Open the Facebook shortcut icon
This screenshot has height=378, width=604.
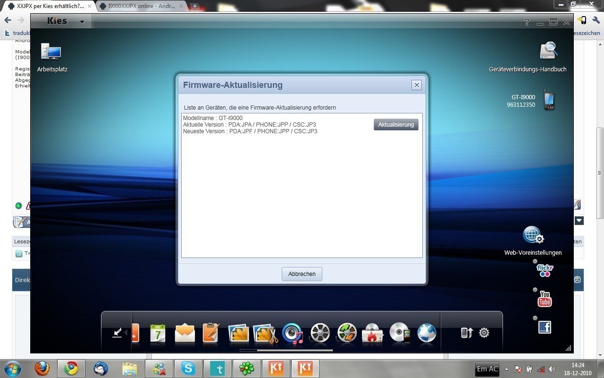coord(545,327)
